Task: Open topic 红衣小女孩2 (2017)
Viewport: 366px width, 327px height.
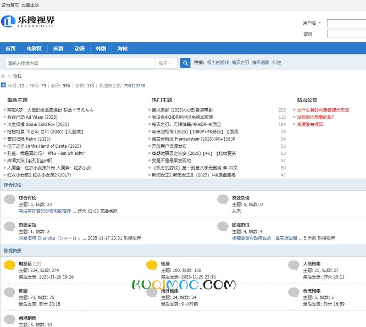Action: pyautogui.click(x=39, y=175)
